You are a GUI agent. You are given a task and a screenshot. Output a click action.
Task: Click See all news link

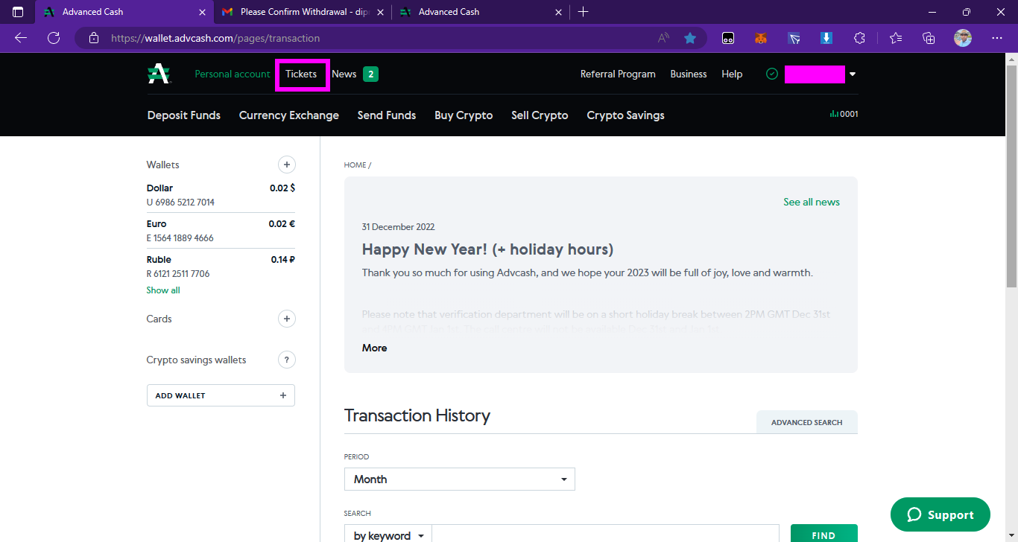click(812, 202)
